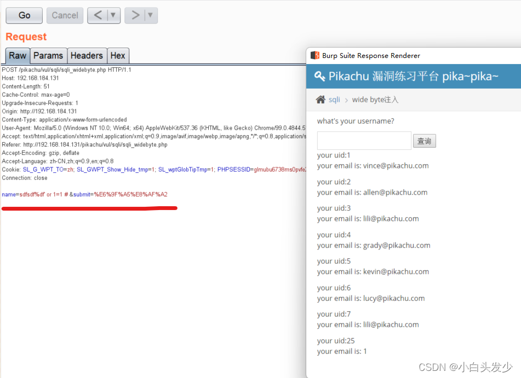Click the kevin@pikachu.com email result

pyautogui.click(x=396, y=271)
